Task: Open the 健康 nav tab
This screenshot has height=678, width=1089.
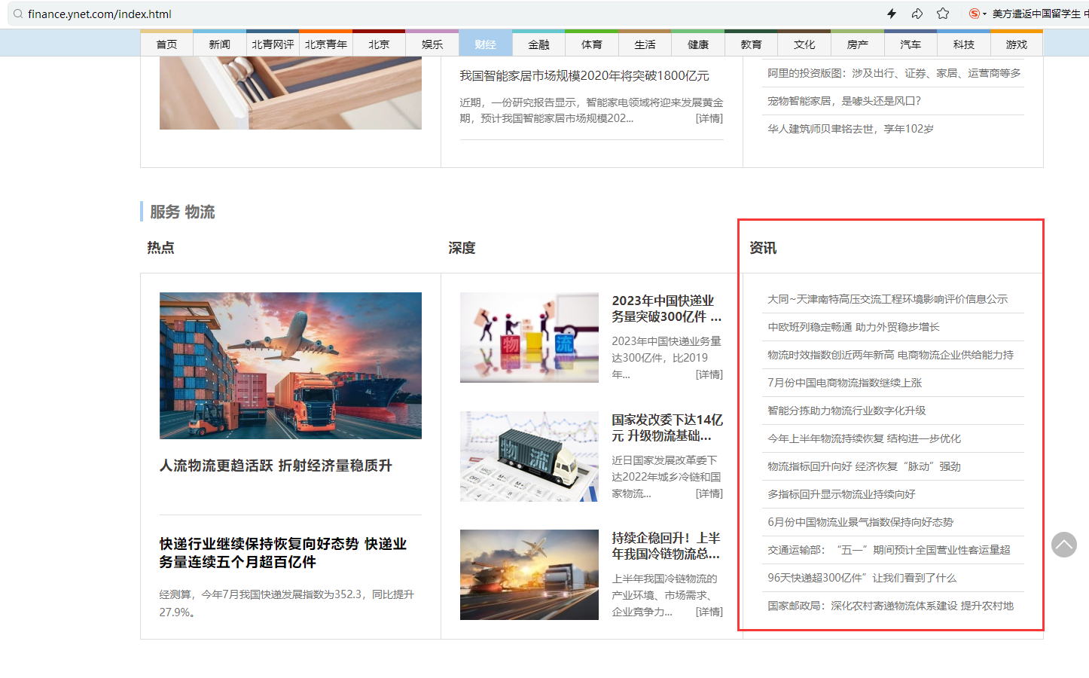Action: point(698,44)
